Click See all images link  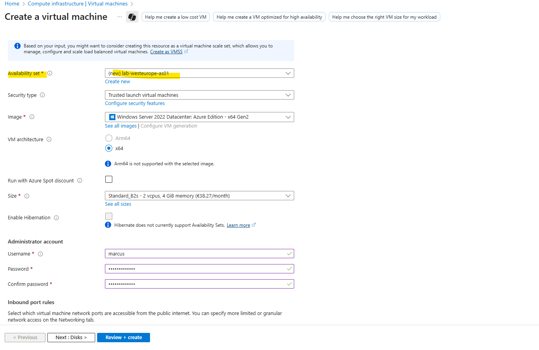point(121,126)
